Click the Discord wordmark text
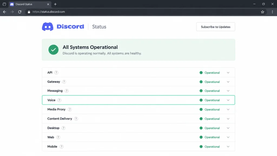The image size is (277, 156). point(70,27)
